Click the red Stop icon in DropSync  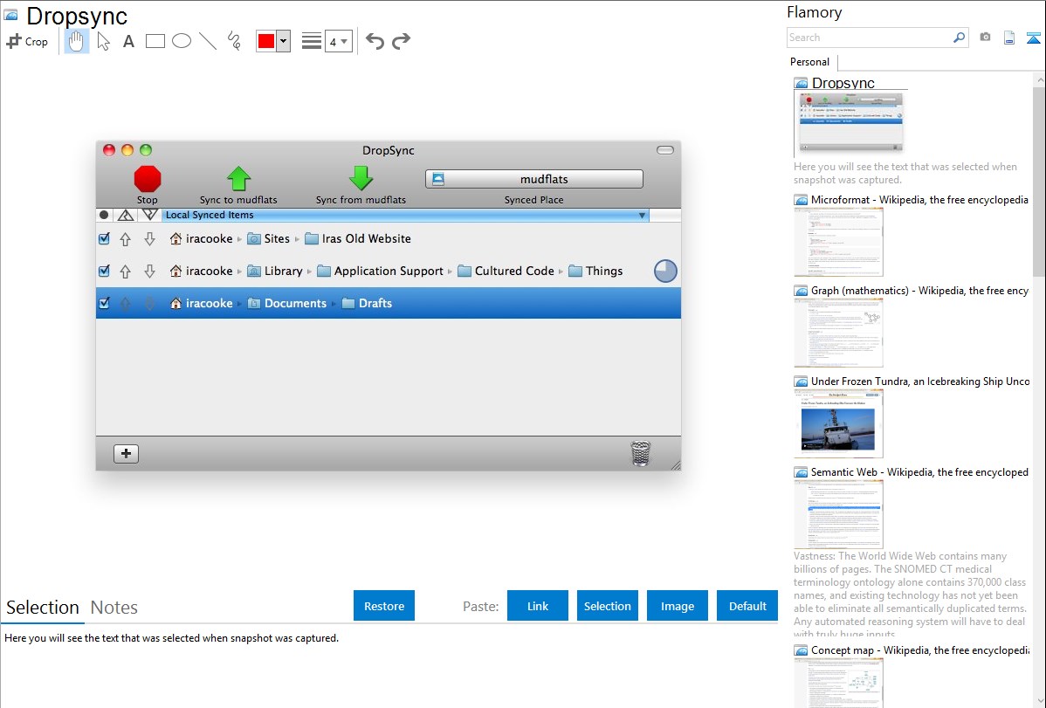[x=148, y=179]
